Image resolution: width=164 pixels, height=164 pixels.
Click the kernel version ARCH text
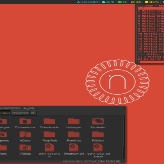click(x=90, y=2)
